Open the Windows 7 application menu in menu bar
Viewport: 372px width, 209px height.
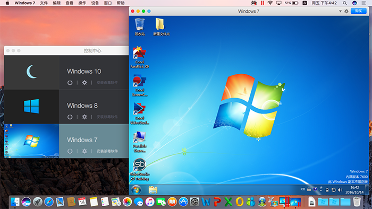(x=24, y=3)
